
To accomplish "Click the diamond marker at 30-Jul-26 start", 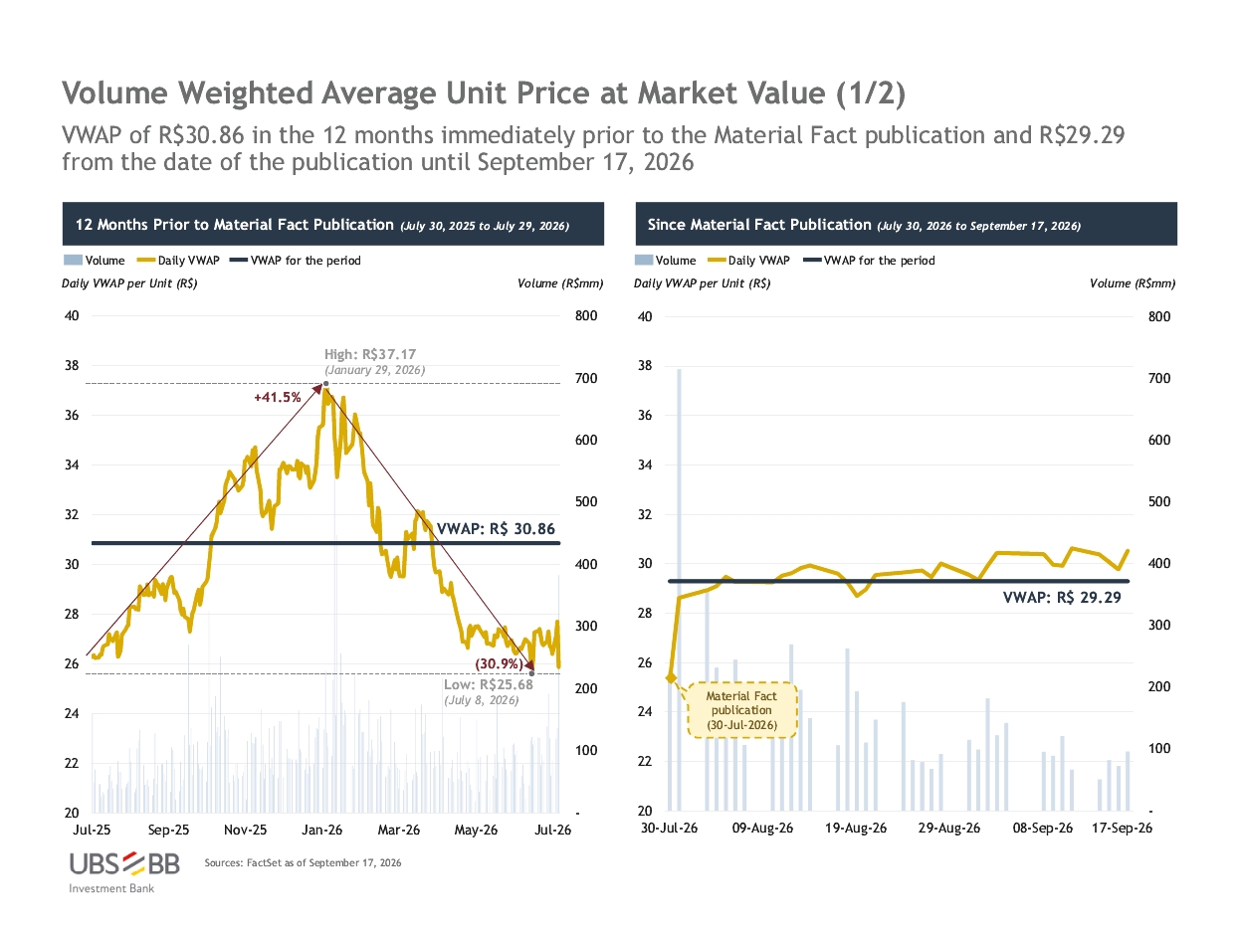I will point(670,678).
